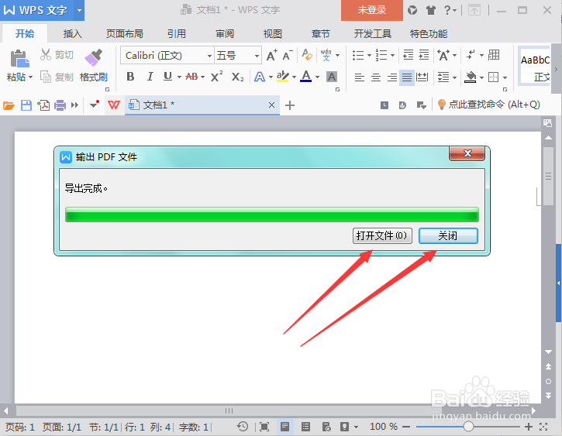Screen dimensions: 562x436
Task: Click the Paste clipboard icon
Action: 19,58
